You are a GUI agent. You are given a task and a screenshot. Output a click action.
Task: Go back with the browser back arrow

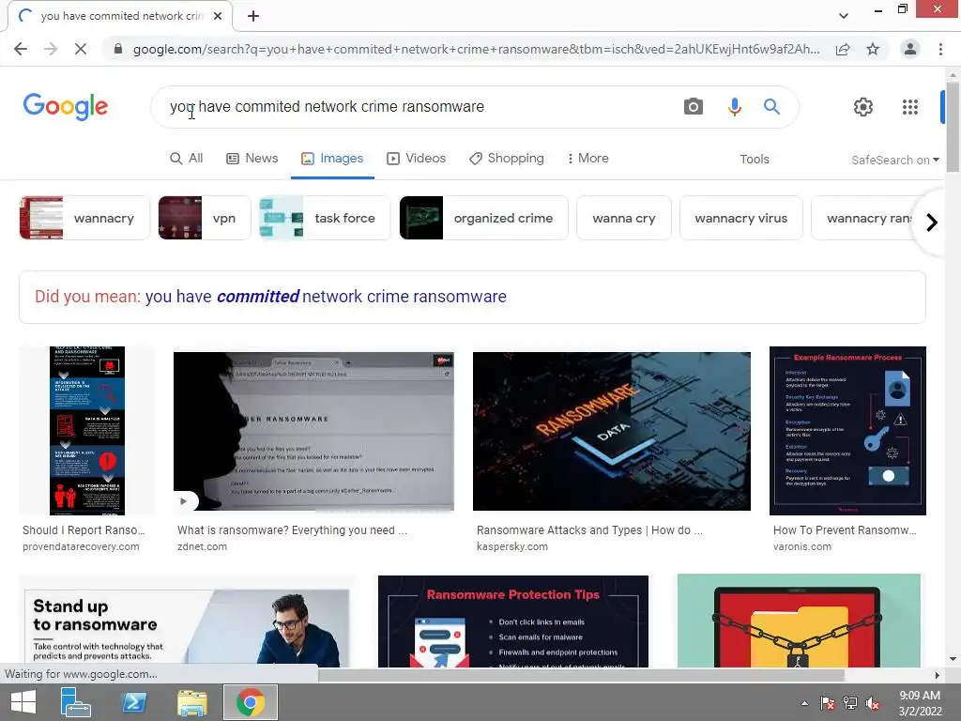pos(21,49)
